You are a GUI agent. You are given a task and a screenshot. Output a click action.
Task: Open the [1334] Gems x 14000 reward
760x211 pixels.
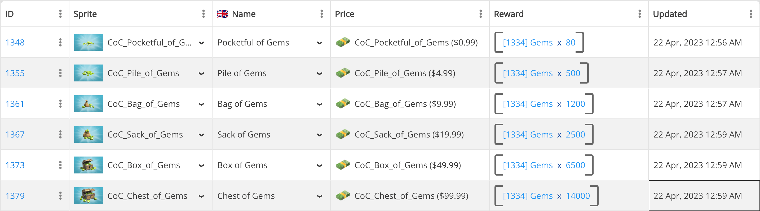(x=546, y=196)
